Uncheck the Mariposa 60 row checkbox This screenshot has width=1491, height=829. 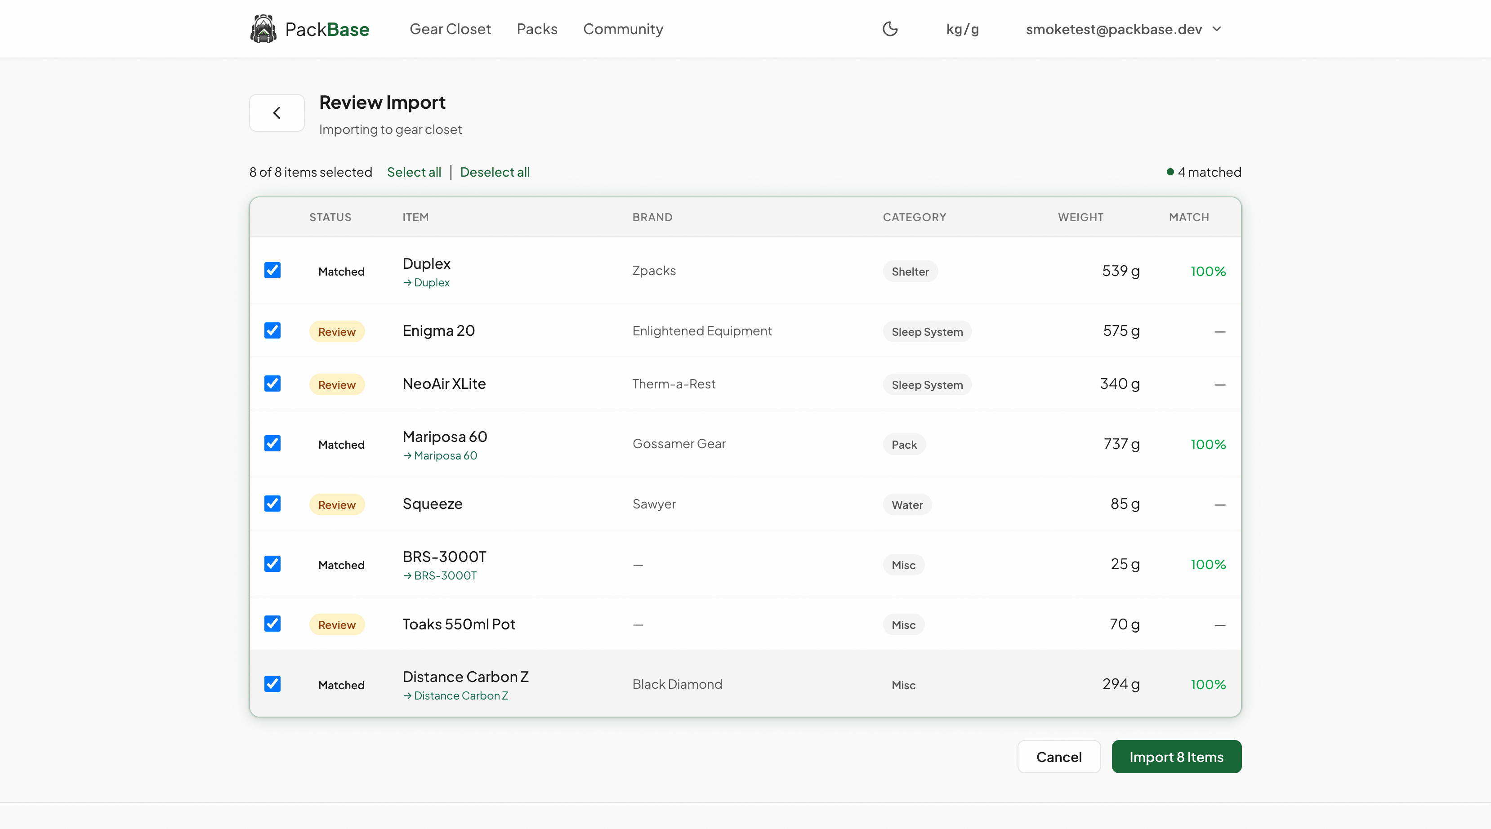click(272, 443)
